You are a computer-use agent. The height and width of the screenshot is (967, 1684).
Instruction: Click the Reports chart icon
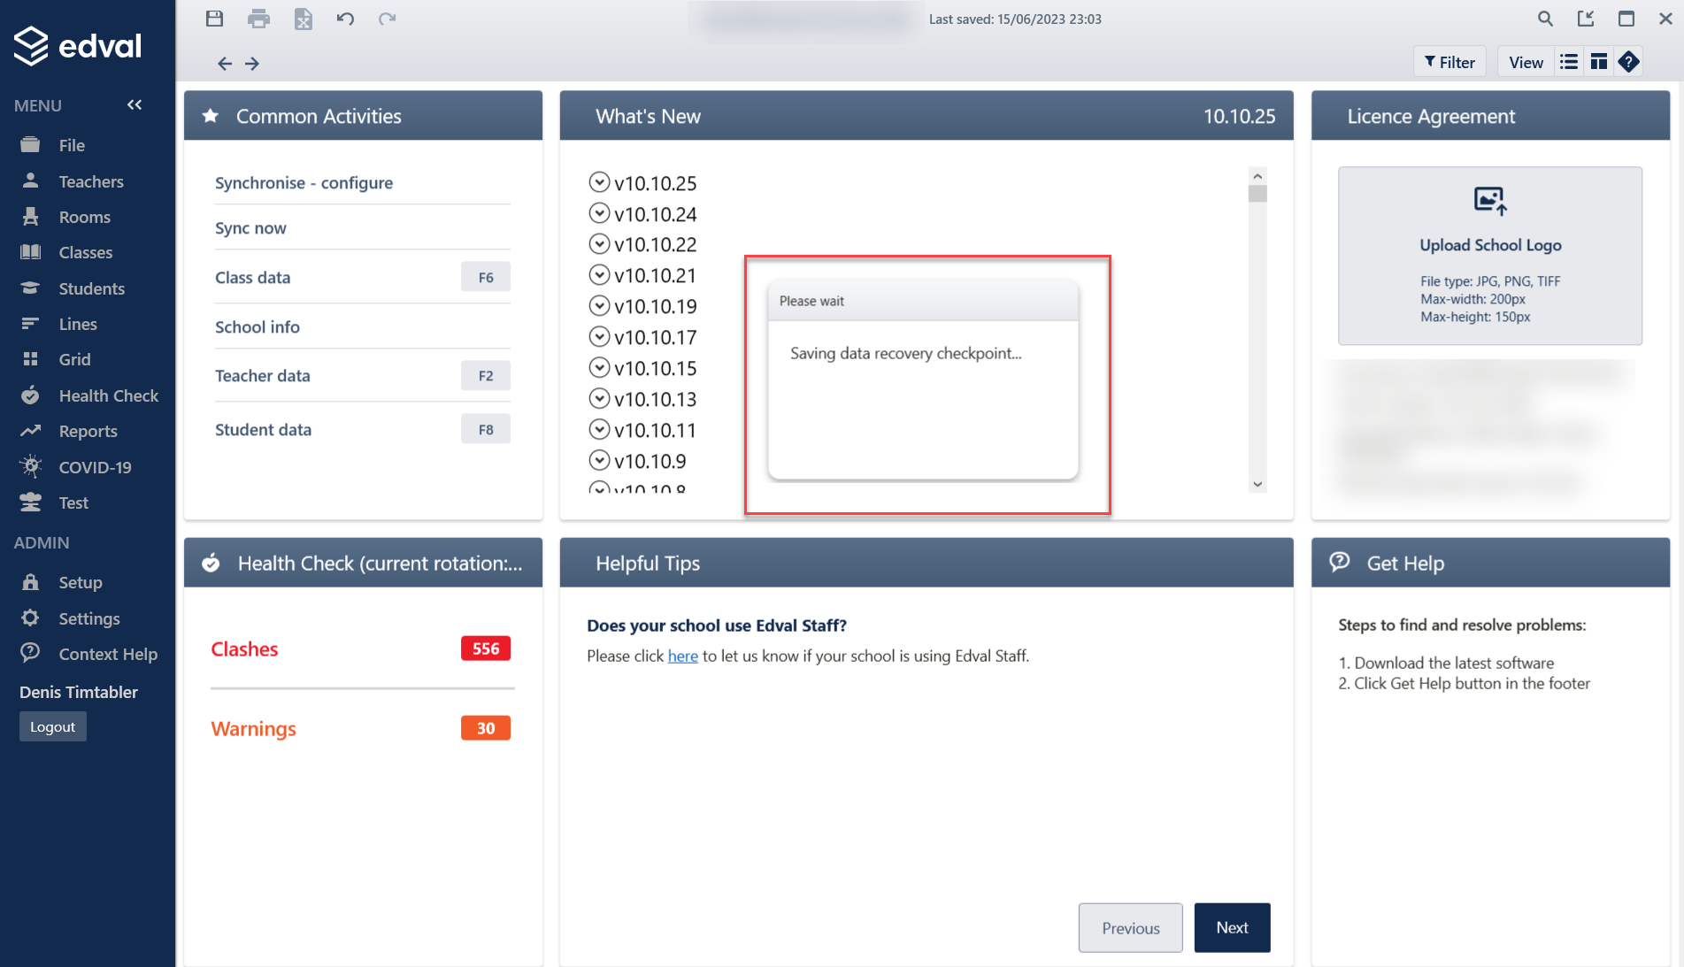pos(30,431)
